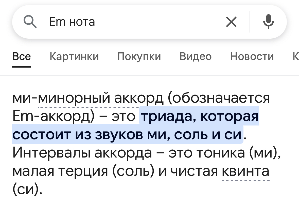Tap the underlined "квинта" term
The height and width of the screenshot is (204, 299).
point(245,171)
